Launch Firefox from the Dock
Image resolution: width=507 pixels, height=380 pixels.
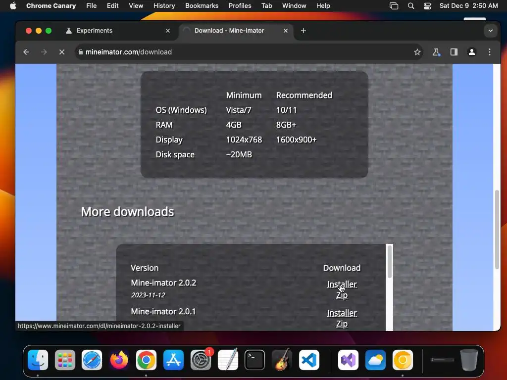pyautogui.click(x=119, y=360)
